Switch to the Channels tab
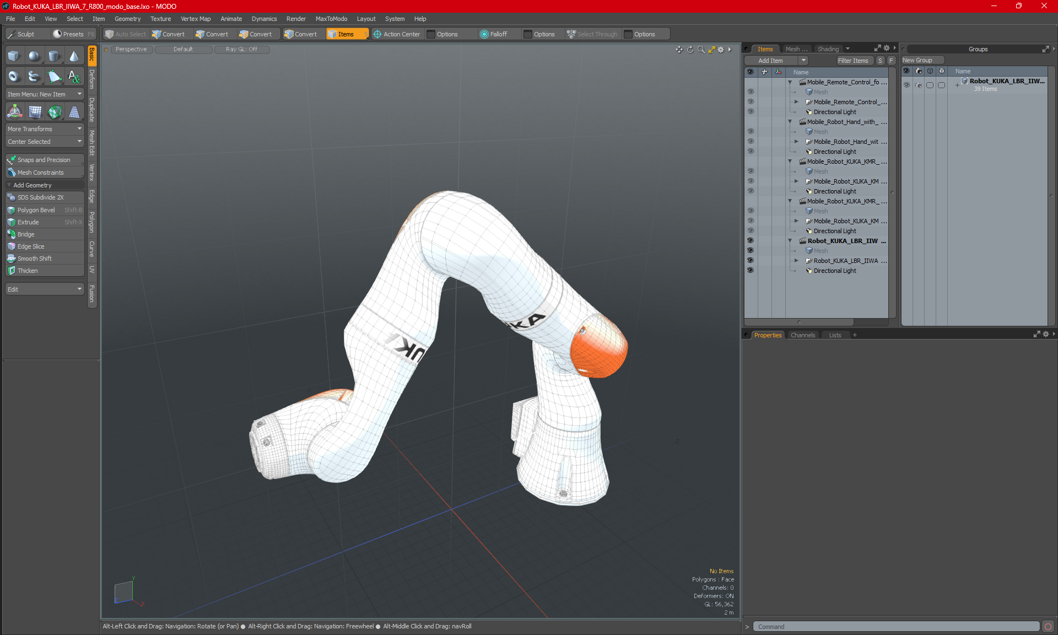This screenshot has width=1058, height=635. coord(802,335)
